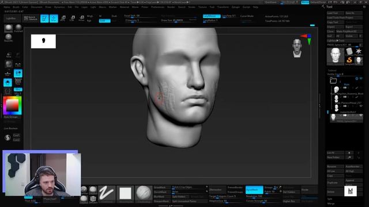The width and height of the screenshot is (369, 207).
Task: Adjust the Focal Shift slider
Action: pos(140,16)
